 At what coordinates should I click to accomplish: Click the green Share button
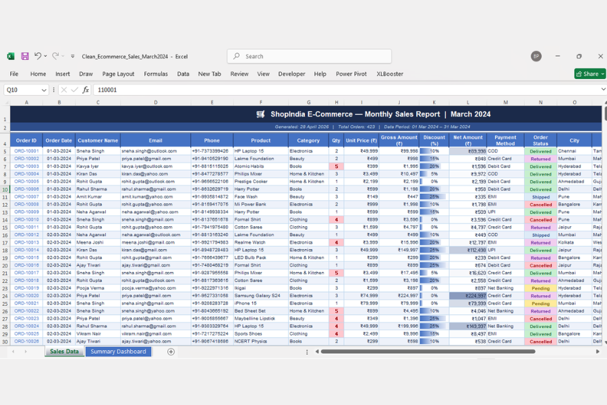[x=589, y=74]
